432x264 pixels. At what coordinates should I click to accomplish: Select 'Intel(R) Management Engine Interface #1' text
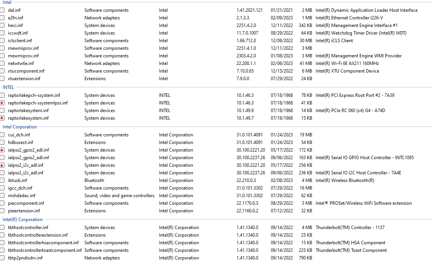coord(356,25)
